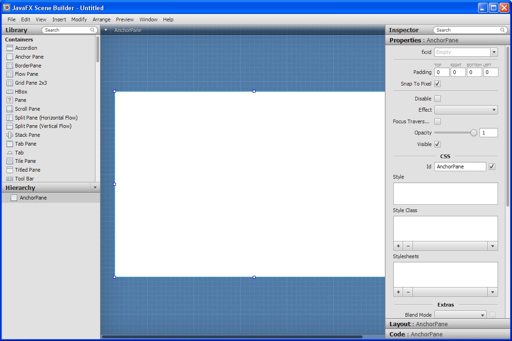Choose the Tool Bar icon

point(10,179)
